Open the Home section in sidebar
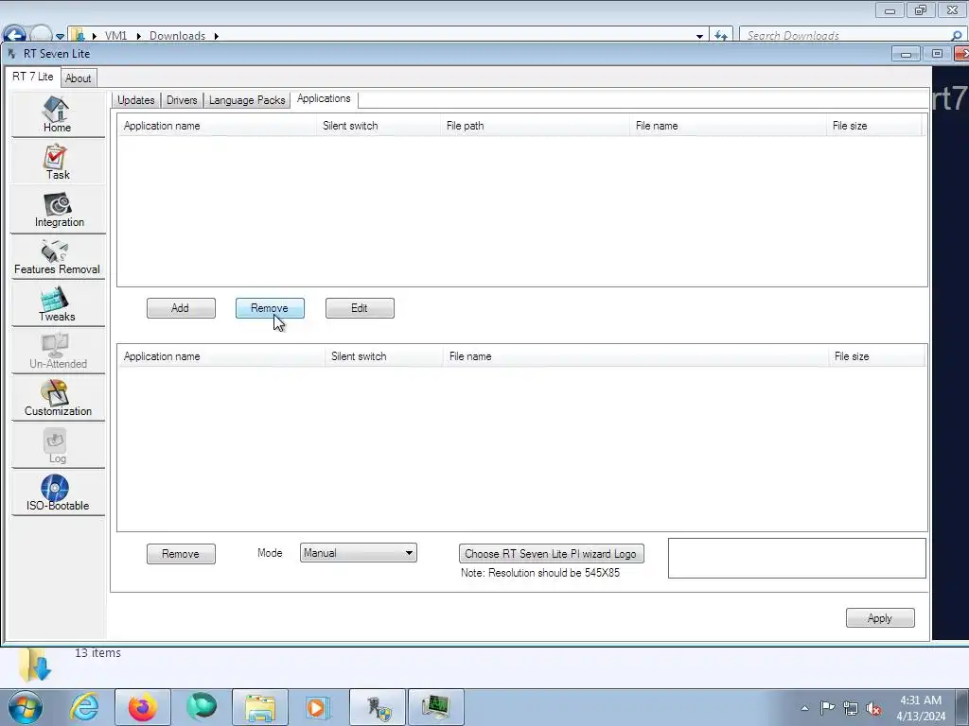 point(58,114)
